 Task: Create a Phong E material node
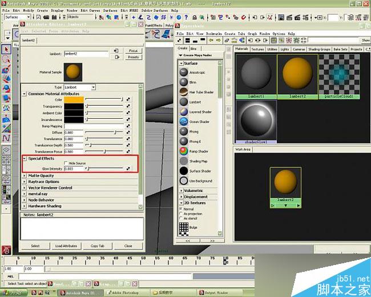190,142
